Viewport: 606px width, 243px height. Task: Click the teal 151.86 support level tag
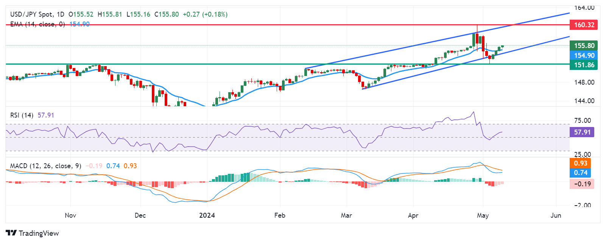pyautogui.click(x=584, y=65)
